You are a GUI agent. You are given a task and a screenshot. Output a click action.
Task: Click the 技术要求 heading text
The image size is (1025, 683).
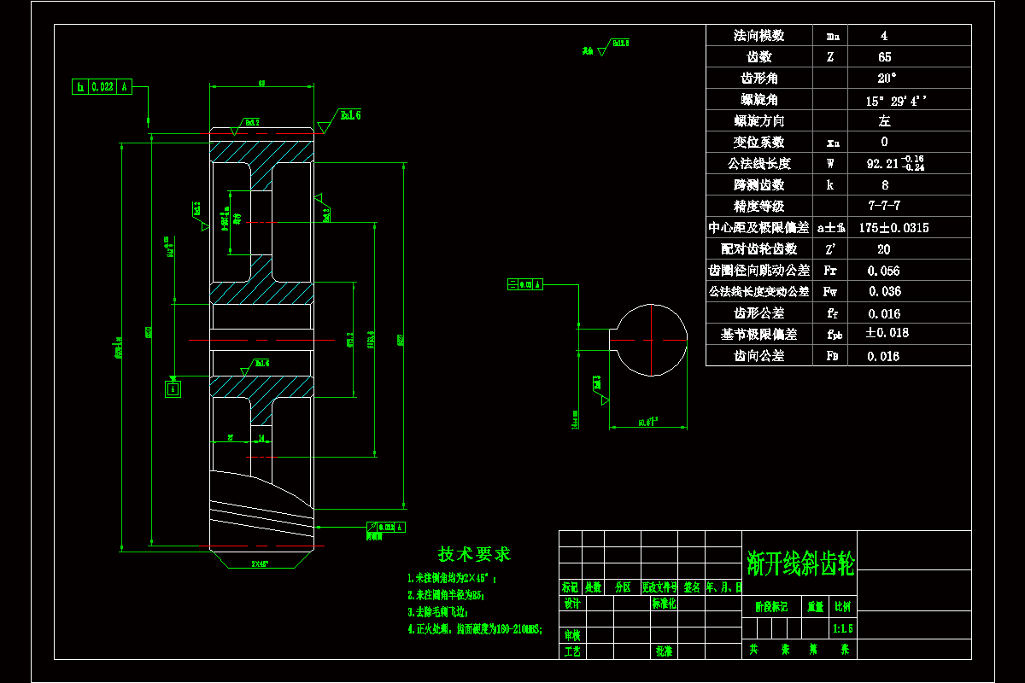point(472,552)
